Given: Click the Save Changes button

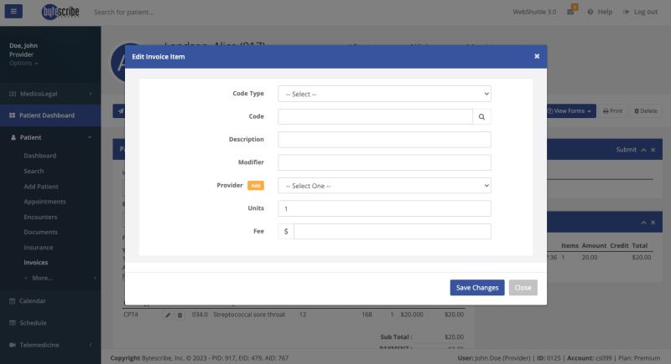Looking at the screenshot, I should 476,288.
